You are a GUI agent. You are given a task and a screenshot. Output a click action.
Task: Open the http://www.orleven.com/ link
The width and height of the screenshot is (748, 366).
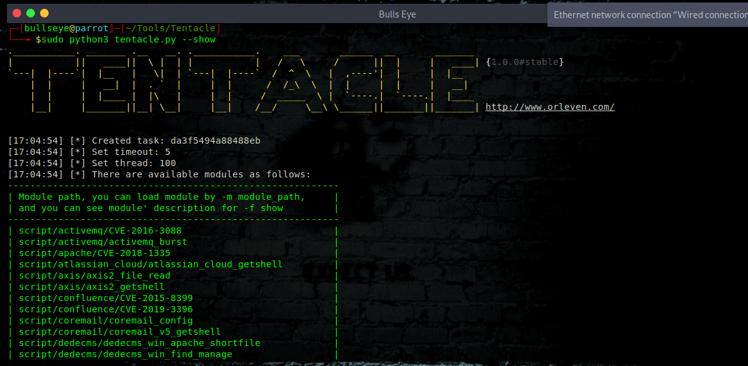pos(550,107)
